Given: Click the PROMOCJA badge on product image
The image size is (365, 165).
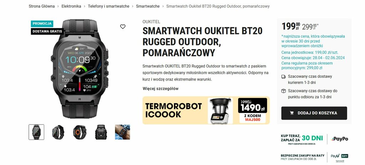Looking at the screenshot, I should pos(42,24).
